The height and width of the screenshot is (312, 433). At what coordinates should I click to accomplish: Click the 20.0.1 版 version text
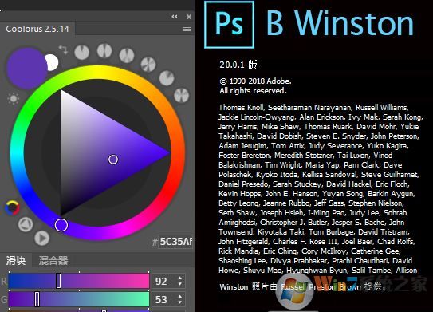238,65
